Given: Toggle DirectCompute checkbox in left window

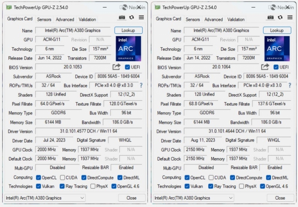Looking at the screenshot, I should [84, 177].
